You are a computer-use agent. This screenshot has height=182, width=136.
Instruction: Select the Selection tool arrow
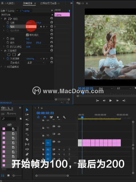pyautogui.click(x=27, y=110)
